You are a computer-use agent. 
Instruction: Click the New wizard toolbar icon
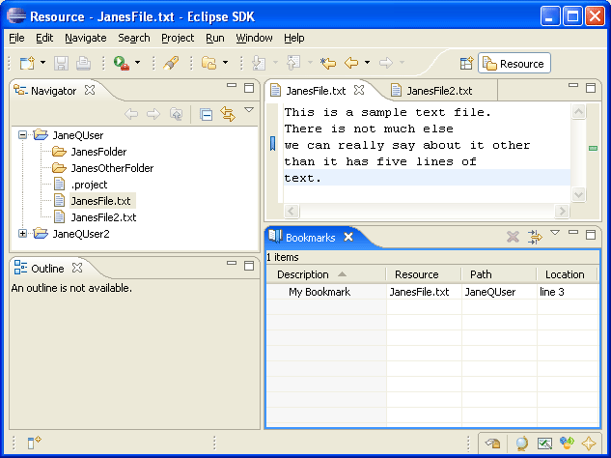[x=27, y=63]
